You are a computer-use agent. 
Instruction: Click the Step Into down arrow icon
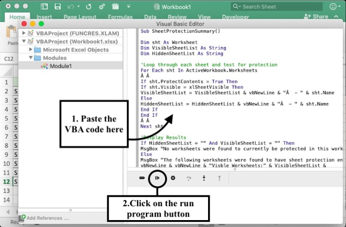204,178
